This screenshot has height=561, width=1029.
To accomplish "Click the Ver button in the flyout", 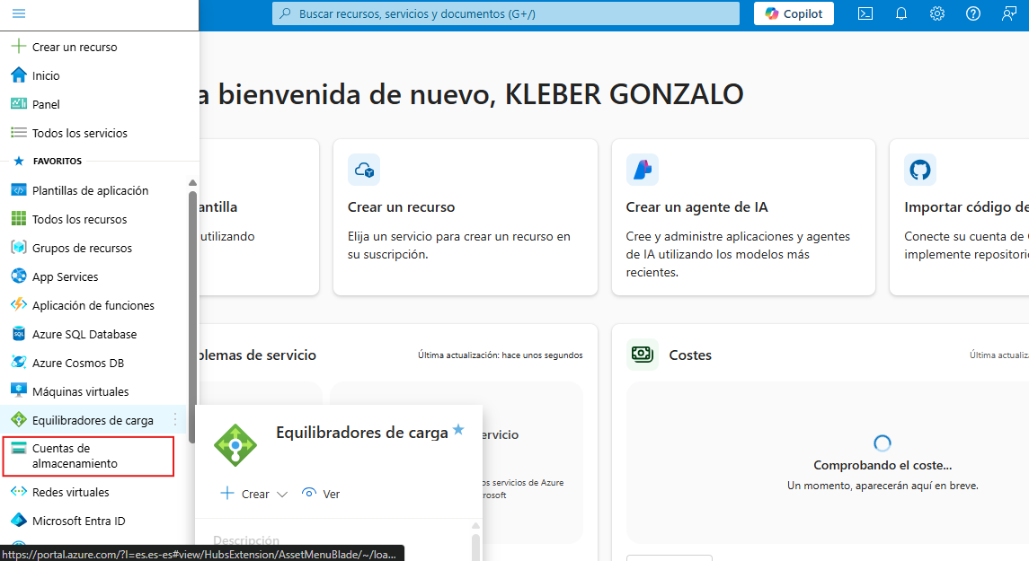I will tap(322, 494).
